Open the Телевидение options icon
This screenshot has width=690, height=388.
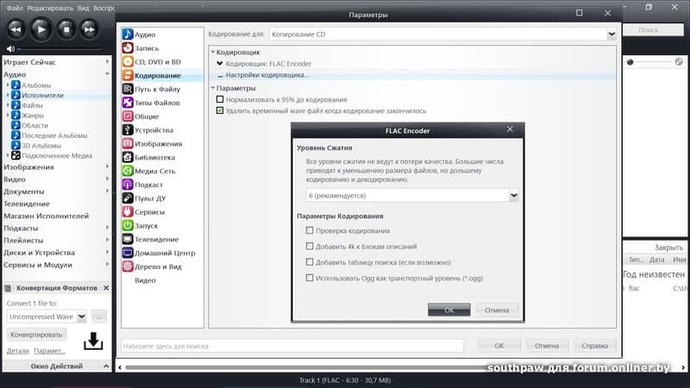tap(128, 239)
